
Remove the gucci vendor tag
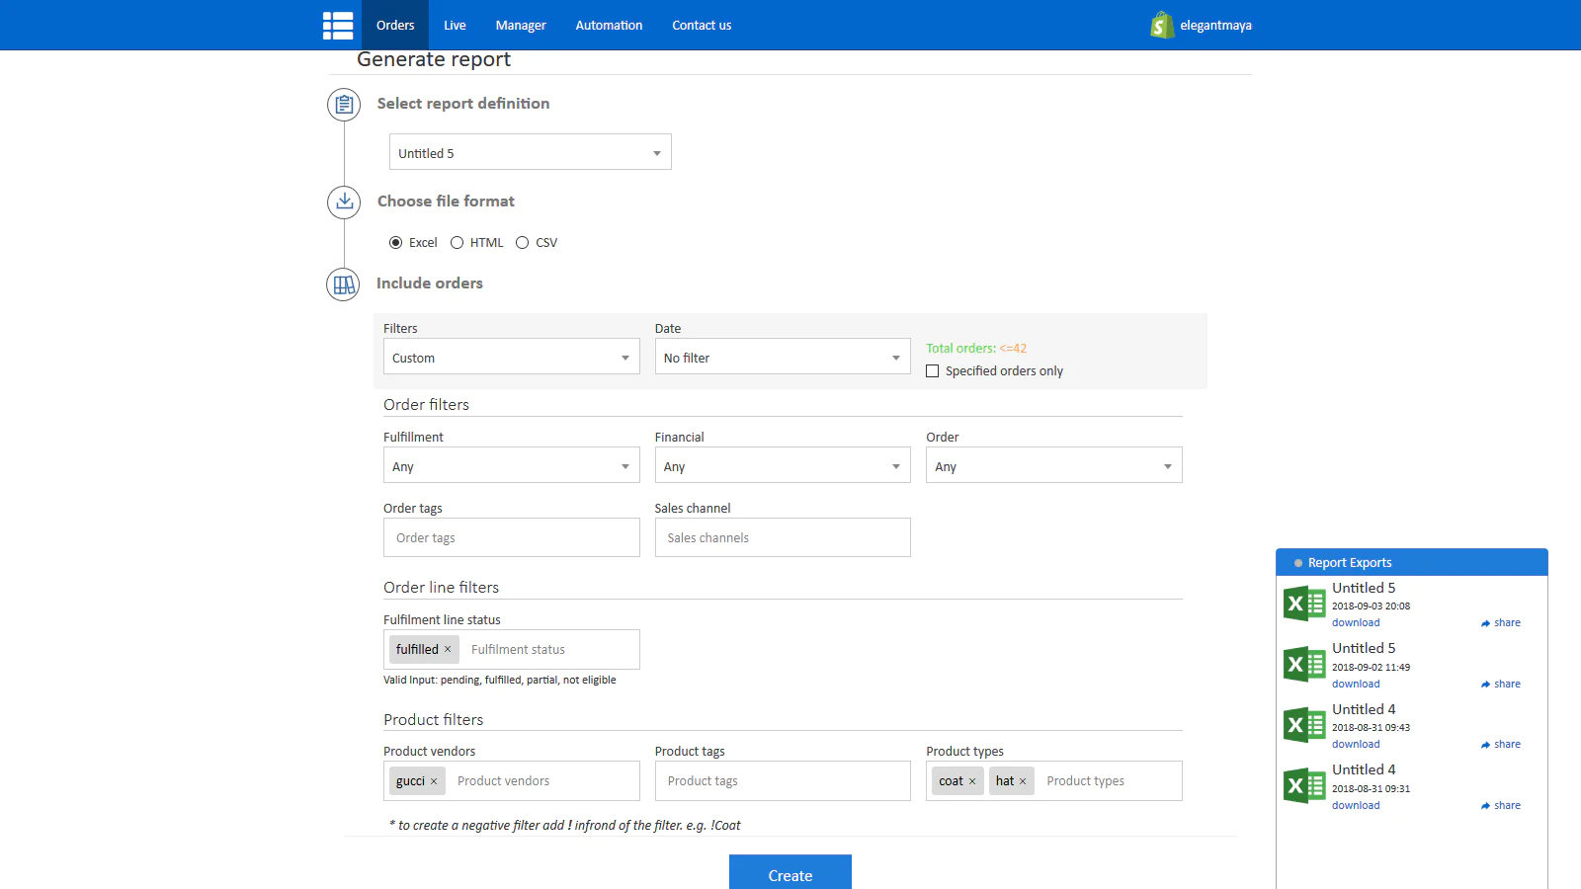click(434, 781)
